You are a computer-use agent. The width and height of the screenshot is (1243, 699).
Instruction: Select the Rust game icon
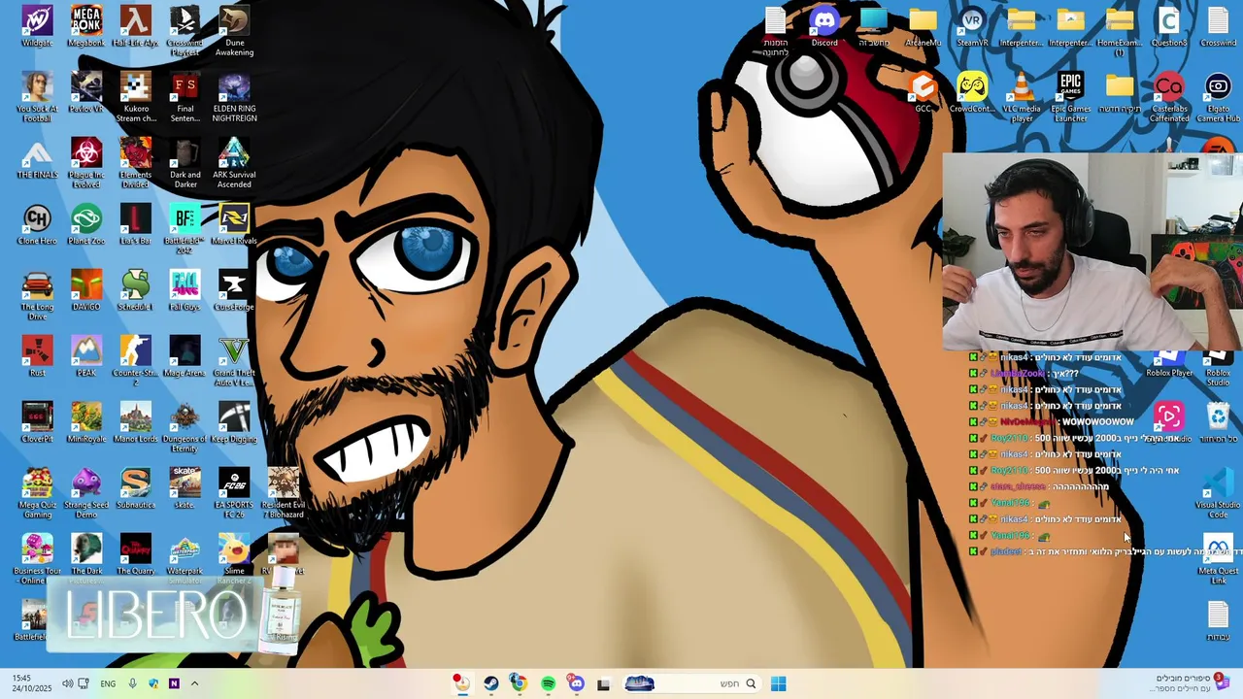[37, 356]
